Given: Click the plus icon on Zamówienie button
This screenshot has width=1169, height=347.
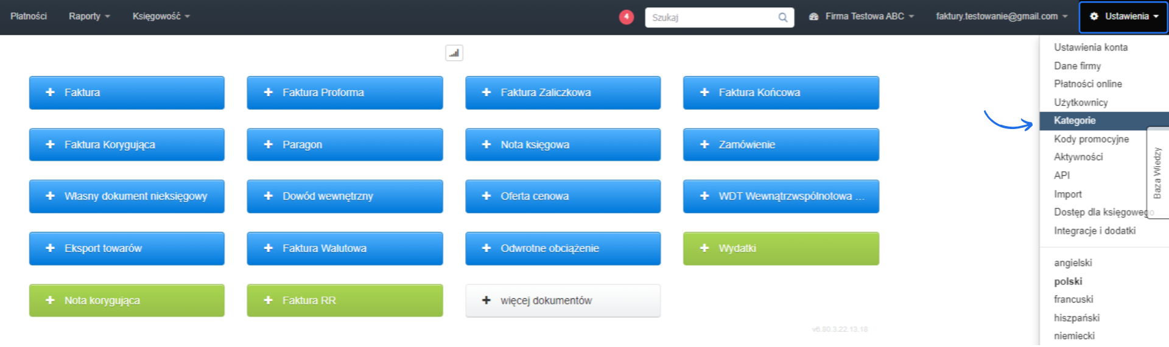Looking at the screenshot, I should (704, 144).
